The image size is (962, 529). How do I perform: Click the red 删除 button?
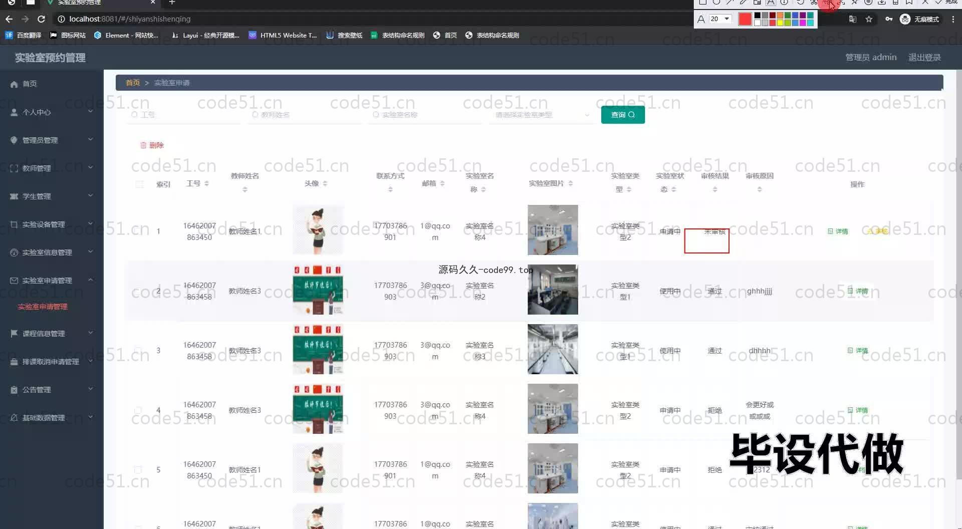click(152, 145)
